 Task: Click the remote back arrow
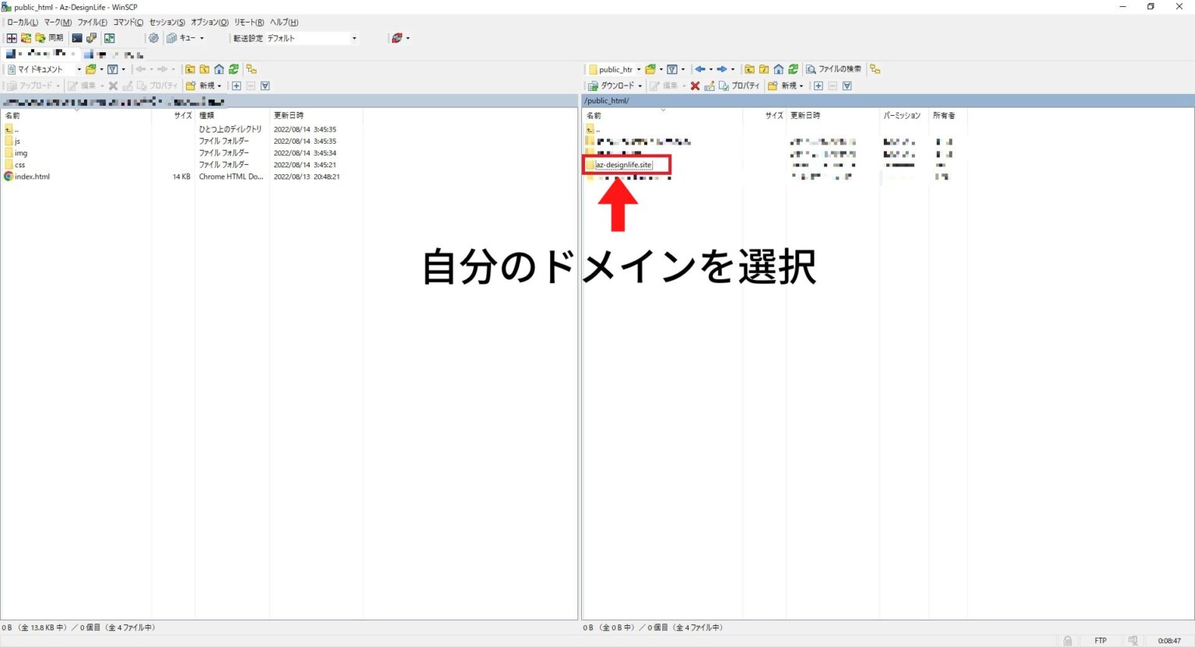pyautogui.click(x=700, y=69)
